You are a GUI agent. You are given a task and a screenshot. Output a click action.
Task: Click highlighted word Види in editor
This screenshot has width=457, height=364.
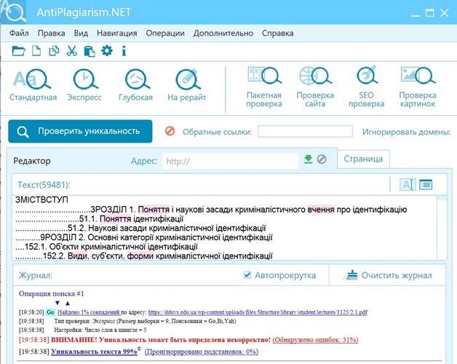(x=77, y=256)
